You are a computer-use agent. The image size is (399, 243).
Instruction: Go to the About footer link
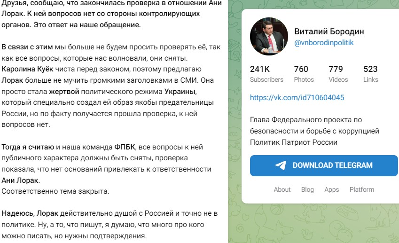tap(282, 189)
